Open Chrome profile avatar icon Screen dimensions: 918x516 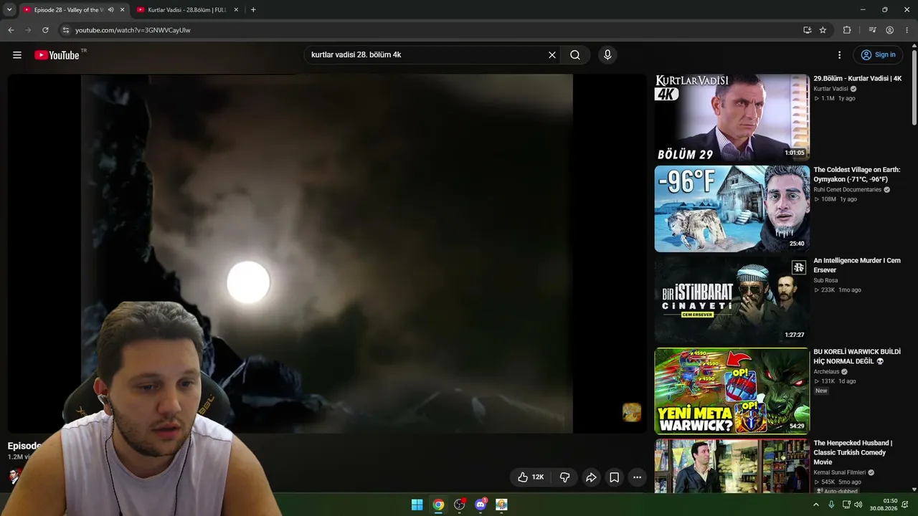[889, 30]
